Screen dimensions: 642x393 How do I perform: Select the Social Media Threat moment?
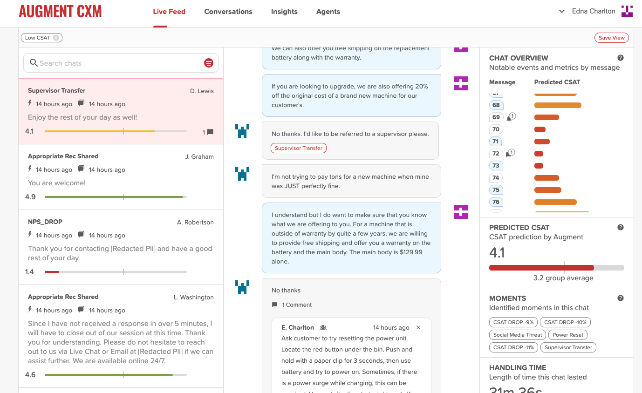pos(518,335)
